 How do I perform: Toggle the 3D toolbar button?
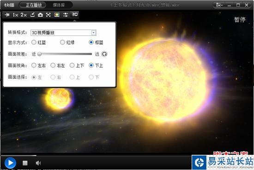75,15
